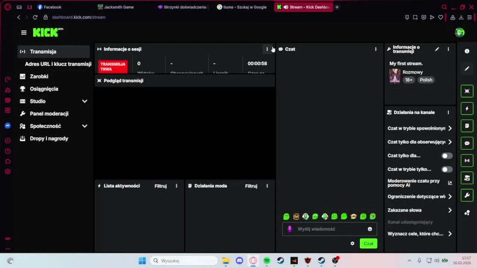The image size is (477, 268).
Task: Click the Rozmowy category thumbnail
Action: (395, 76)
